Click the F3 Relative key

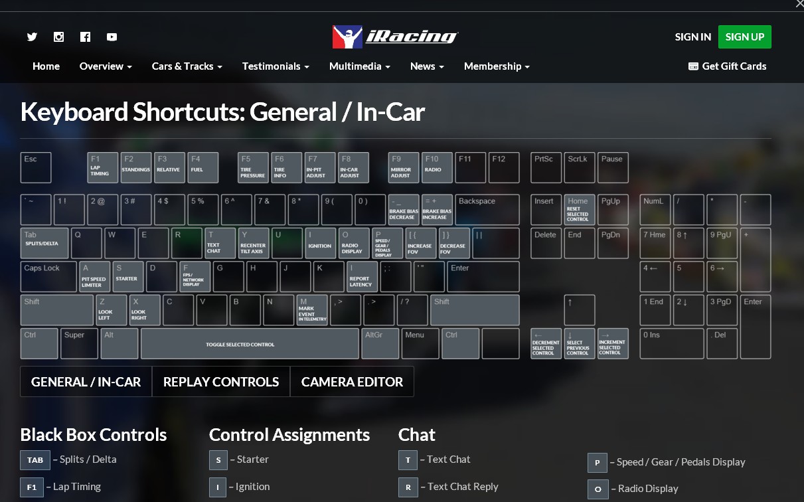[x=169, y=168]
